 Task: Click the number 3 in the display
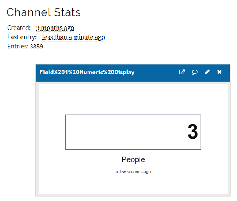tap(192, 132)
